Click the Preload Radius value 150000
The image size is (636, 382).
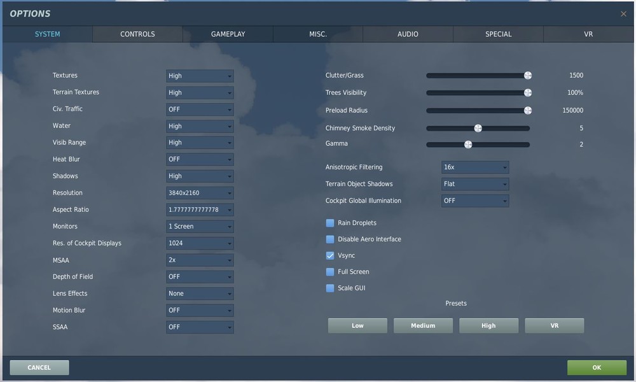click(573, 110)
